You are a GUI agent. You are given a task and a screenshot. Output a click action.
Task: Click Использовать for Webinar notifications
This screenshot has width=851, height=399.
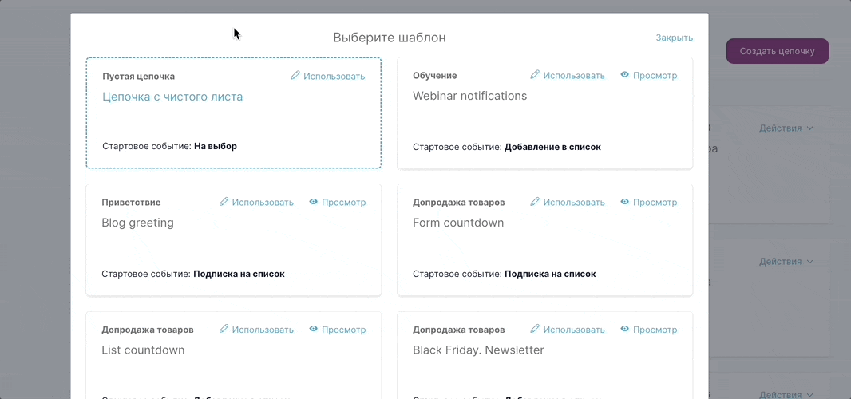click(574, 76)
